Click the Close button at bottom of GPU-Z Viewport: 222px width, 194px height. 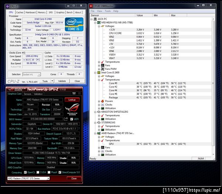click(x=74, y=178)
